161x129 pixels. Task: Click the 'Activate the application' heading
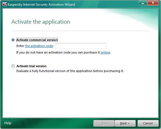[x=41, y=22]
